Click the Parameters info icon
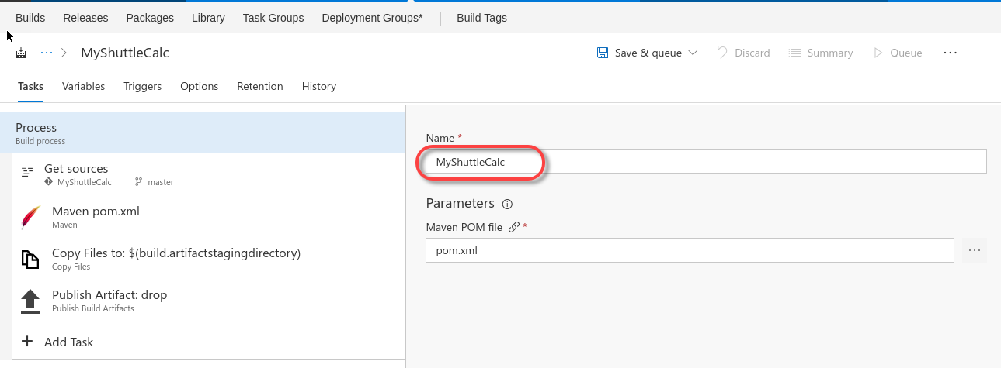The width and height of the screenshot is (1001, 368). click(507, 205)
